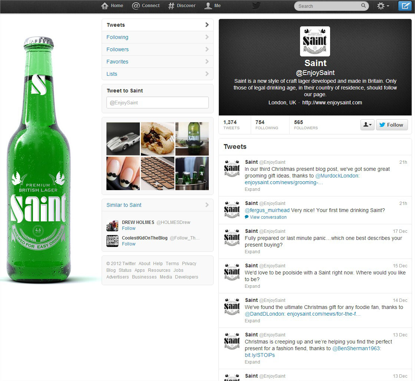
Task: Open the @MurdockLondon mention
Action: 337,176
